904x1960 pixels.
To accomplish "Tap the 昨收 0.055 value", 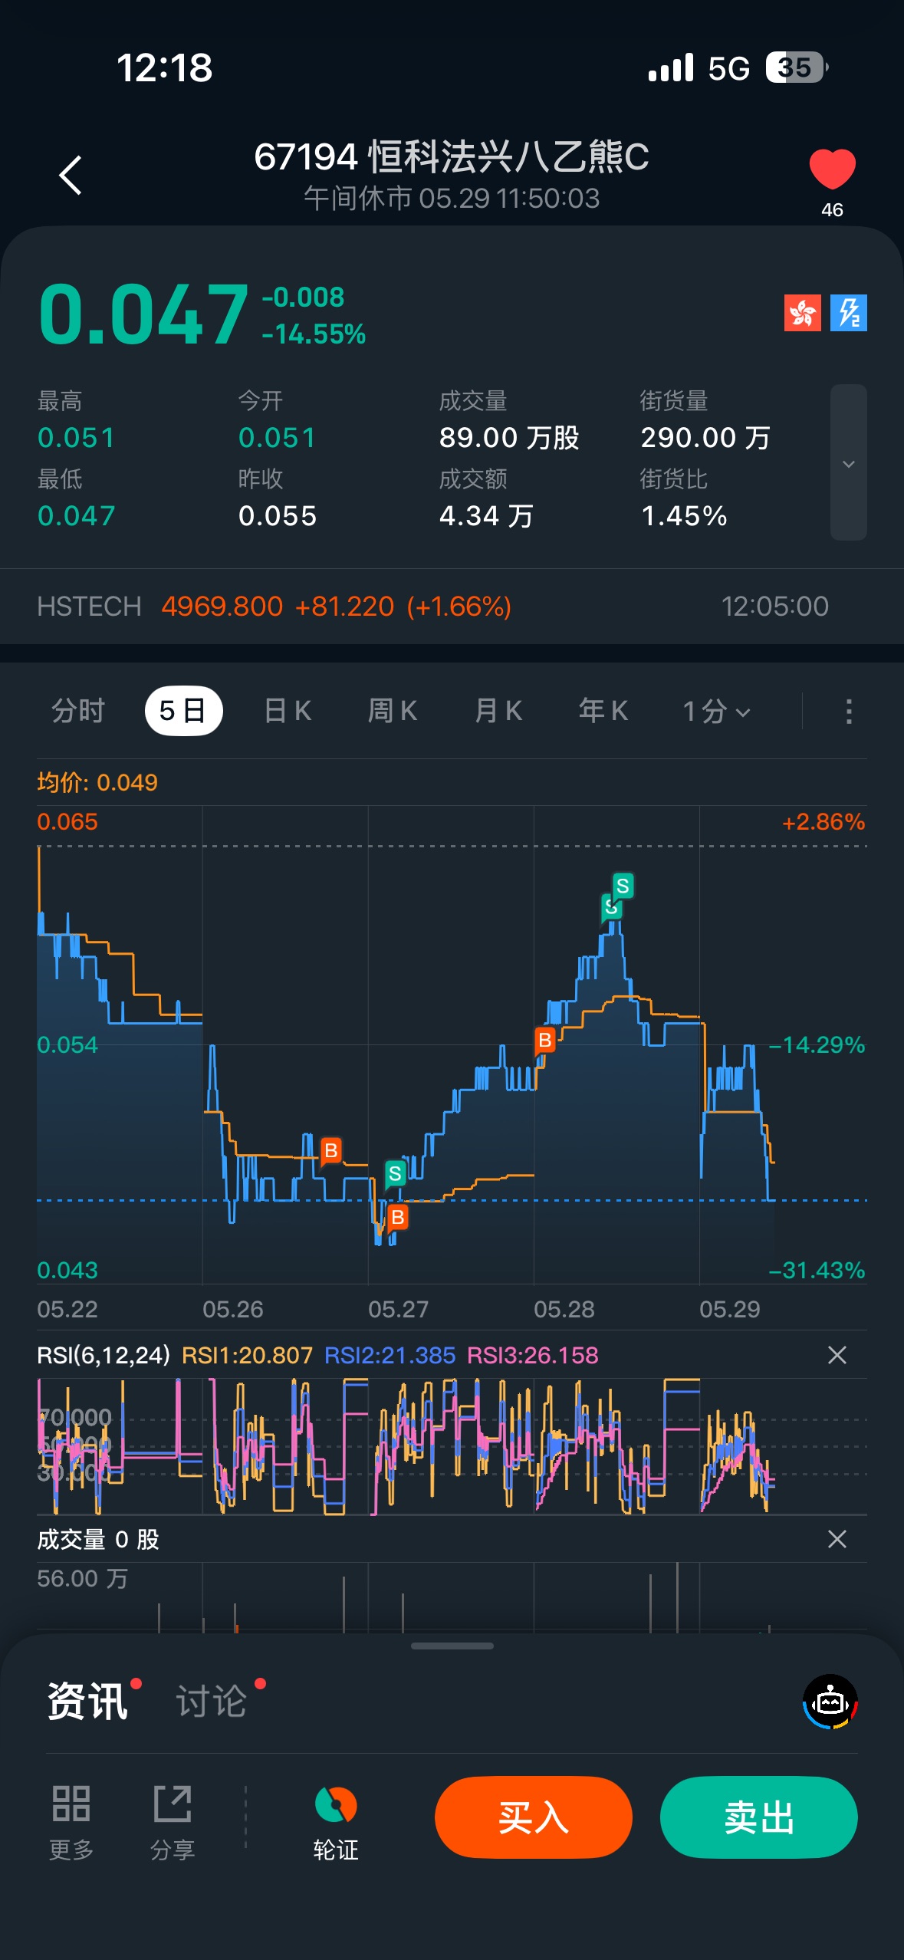I will coord(278,516).
